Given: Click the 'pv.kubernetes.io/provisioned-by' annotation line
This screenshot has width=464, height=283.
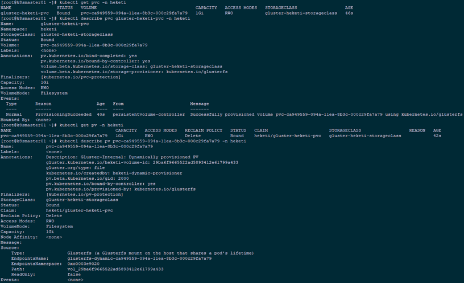Looking at the screenshot, I should pyautogui.click(x=121, y=189).
